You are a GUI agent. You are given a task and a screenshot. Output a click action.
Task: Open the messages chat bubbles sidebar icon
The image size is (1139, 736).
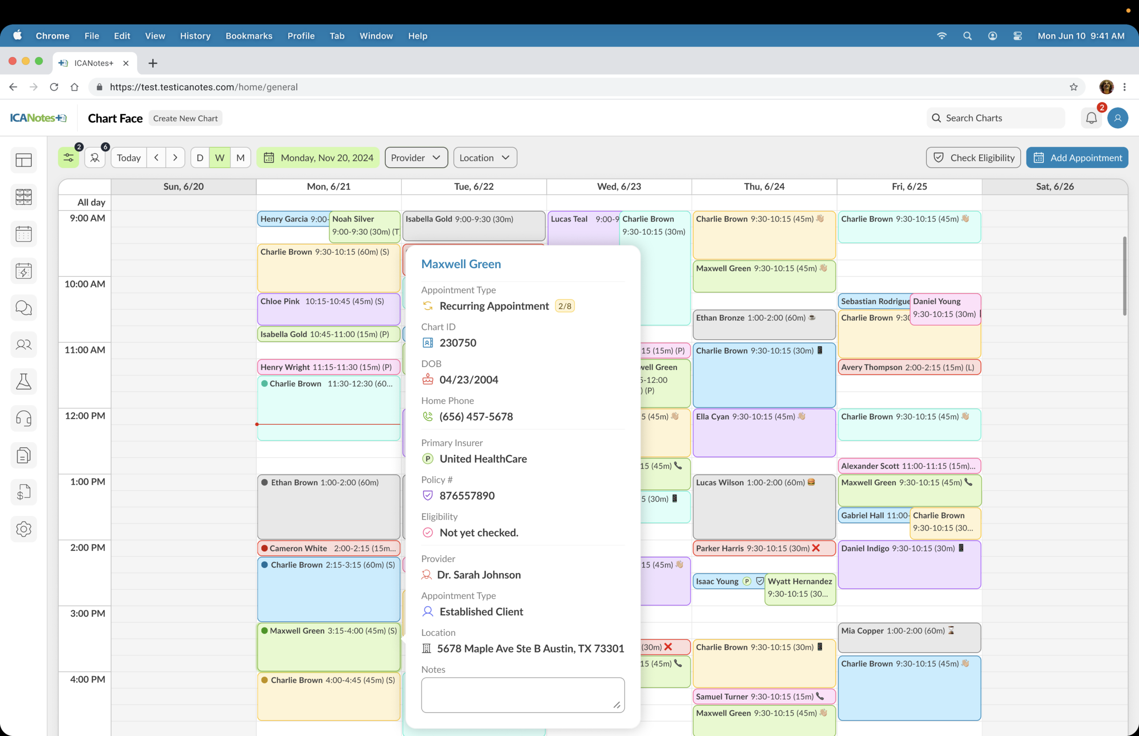24,308
